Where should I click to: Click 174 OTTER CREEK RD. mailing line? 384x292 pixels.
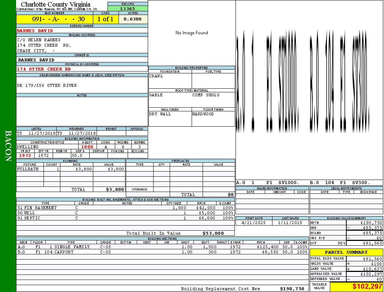click(x=44, y=45)
